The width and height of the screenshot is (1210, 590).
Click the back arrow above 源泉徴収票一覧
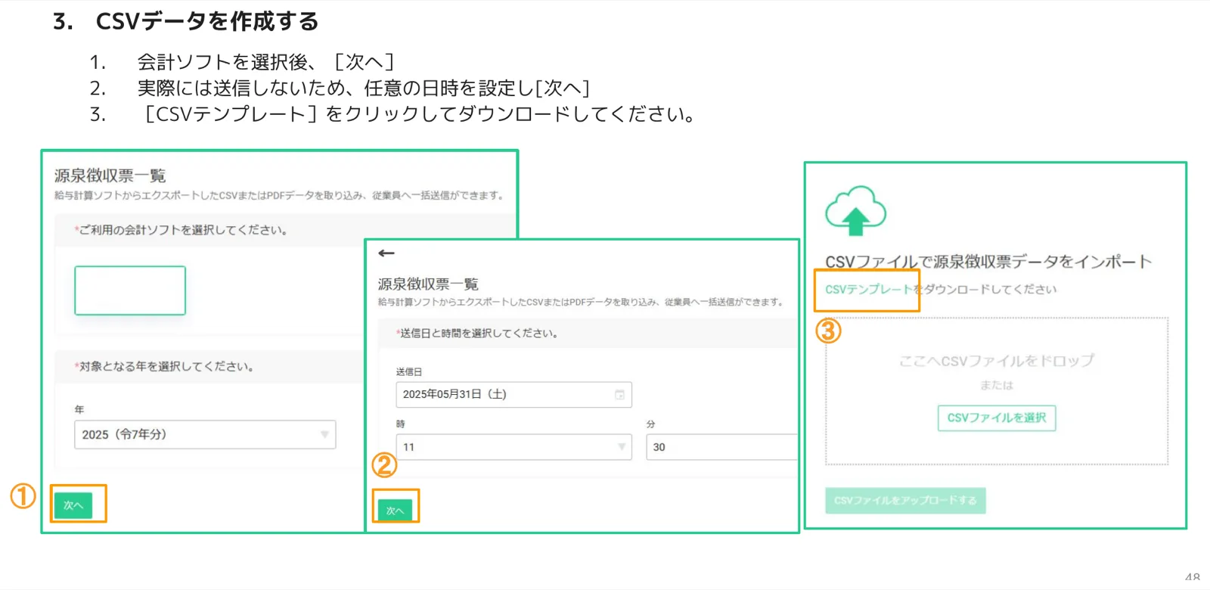pos(386,253)
